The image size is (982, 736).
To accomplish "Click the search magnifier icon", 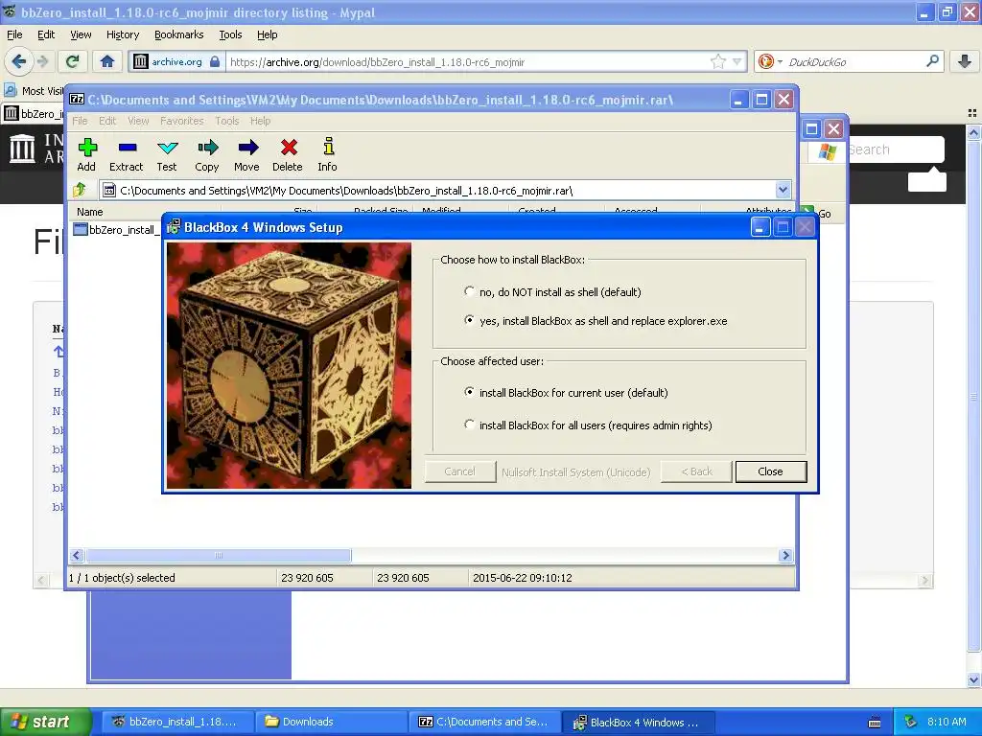I will pyautogui.click(x=932, y=61).
